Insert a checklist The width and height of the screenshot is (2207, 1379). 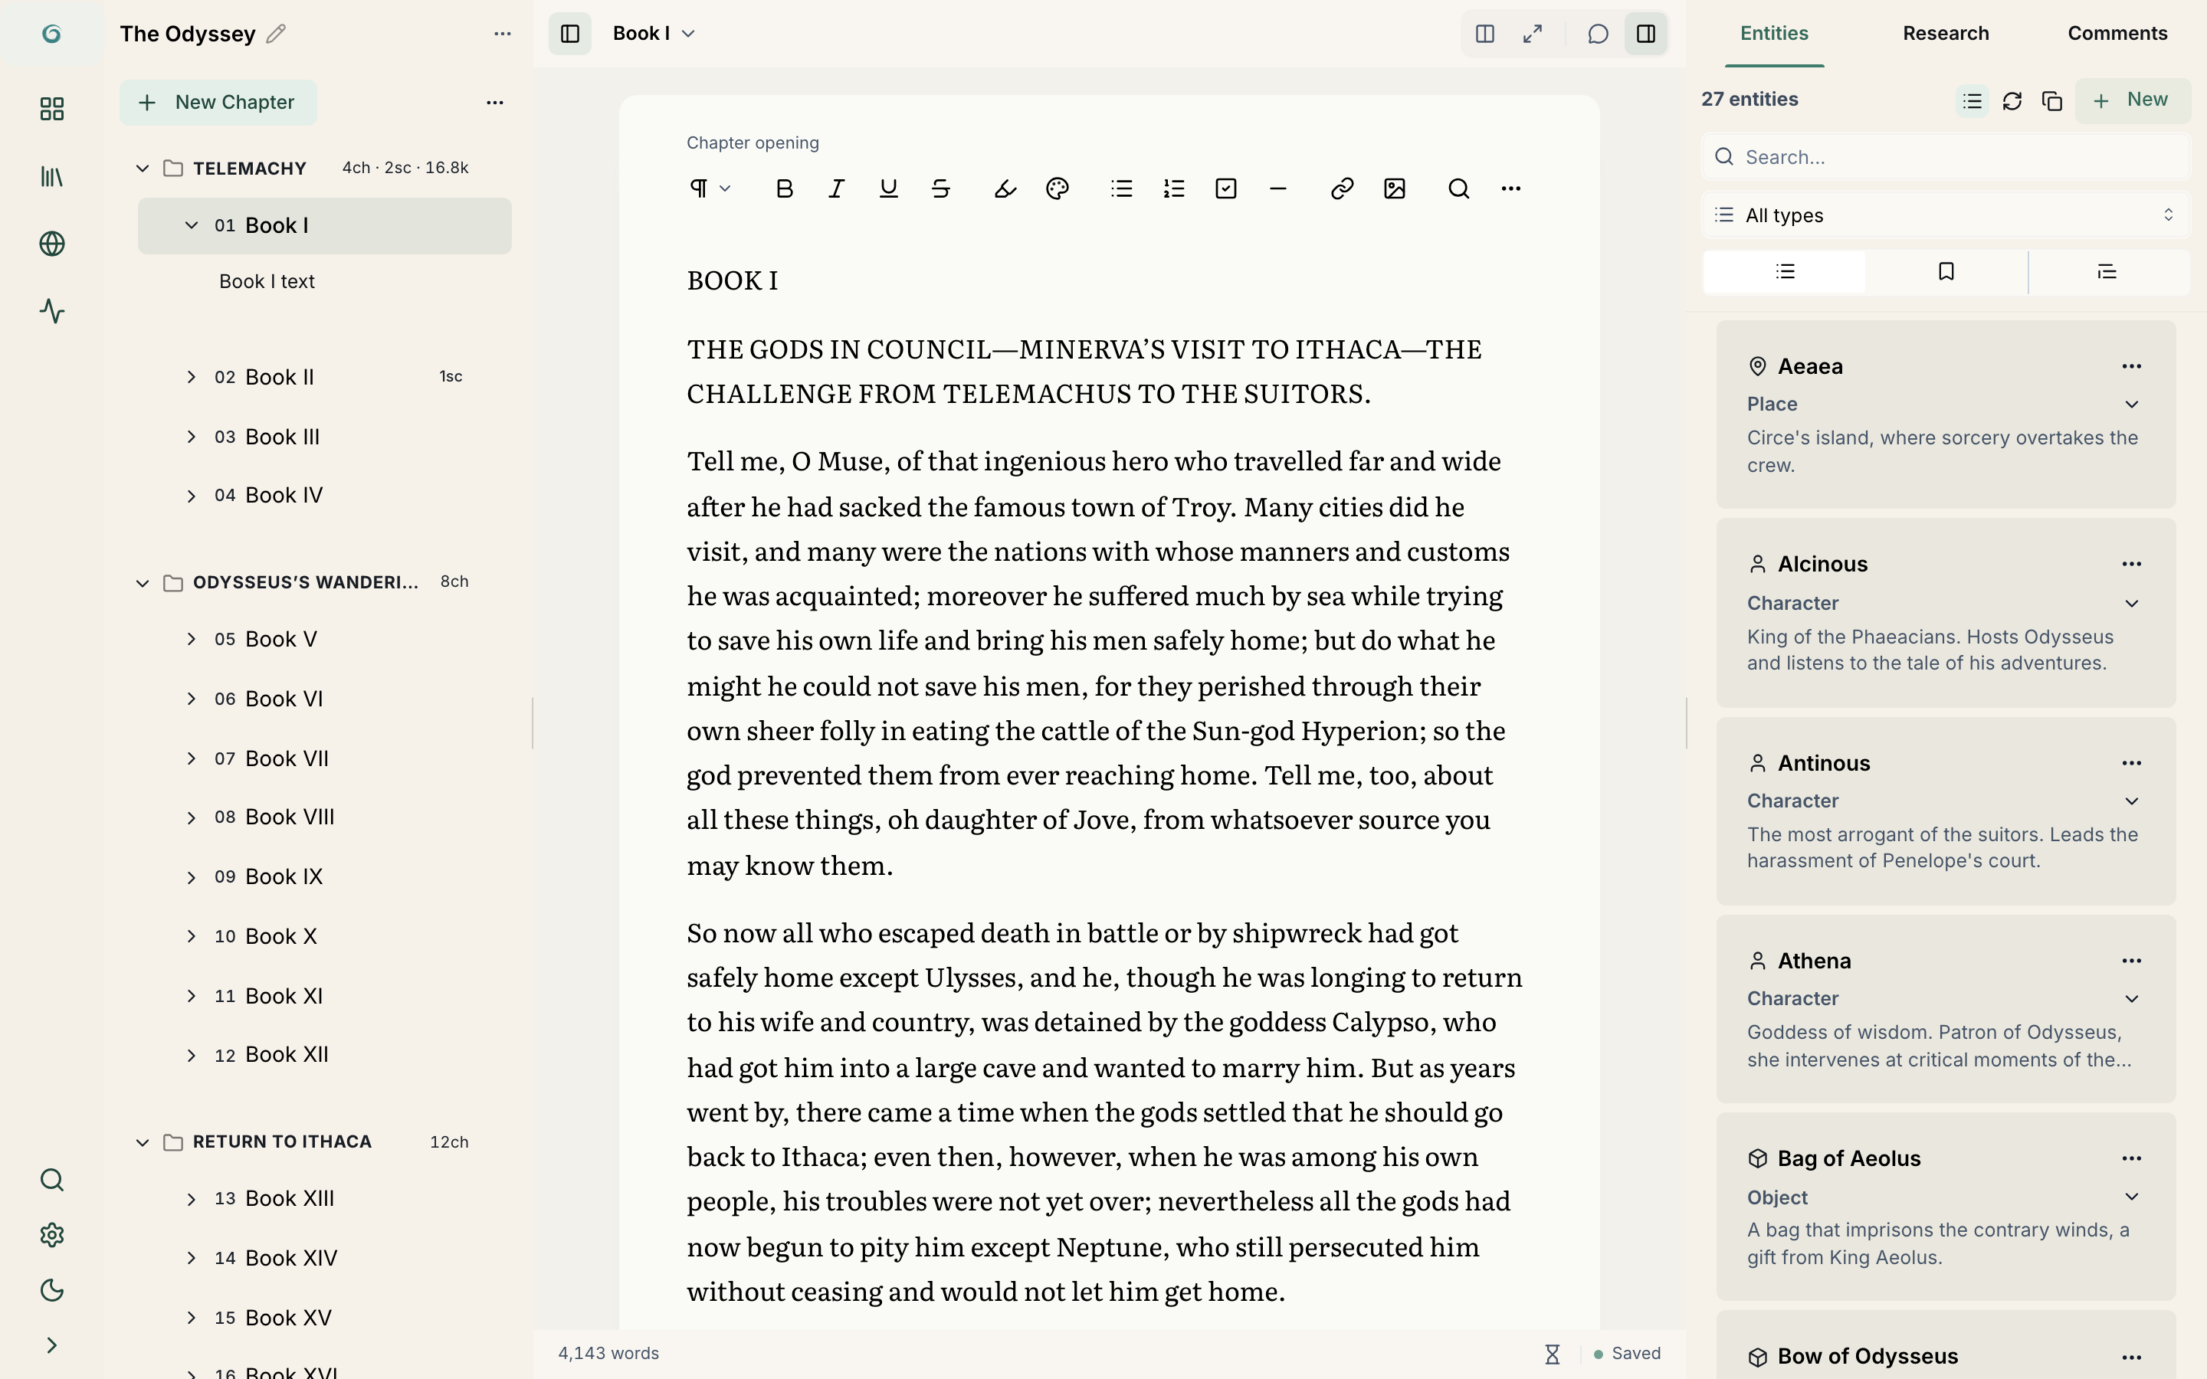coord(1225,188)
